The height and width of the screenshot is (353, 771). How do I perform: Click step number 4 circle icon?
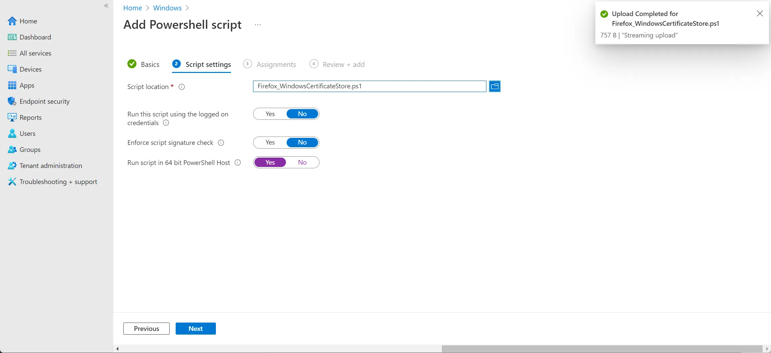314,64
